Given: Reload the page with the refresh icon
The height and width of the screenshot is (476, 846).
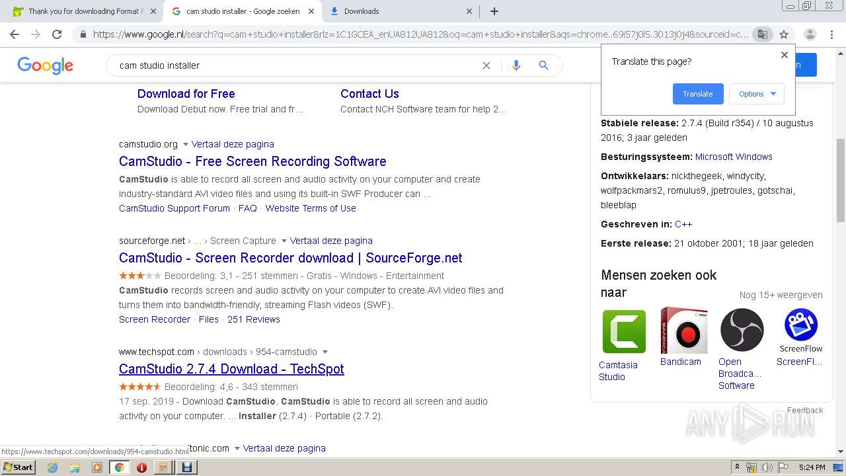Looking at the screenshot, I should (57, 34).
